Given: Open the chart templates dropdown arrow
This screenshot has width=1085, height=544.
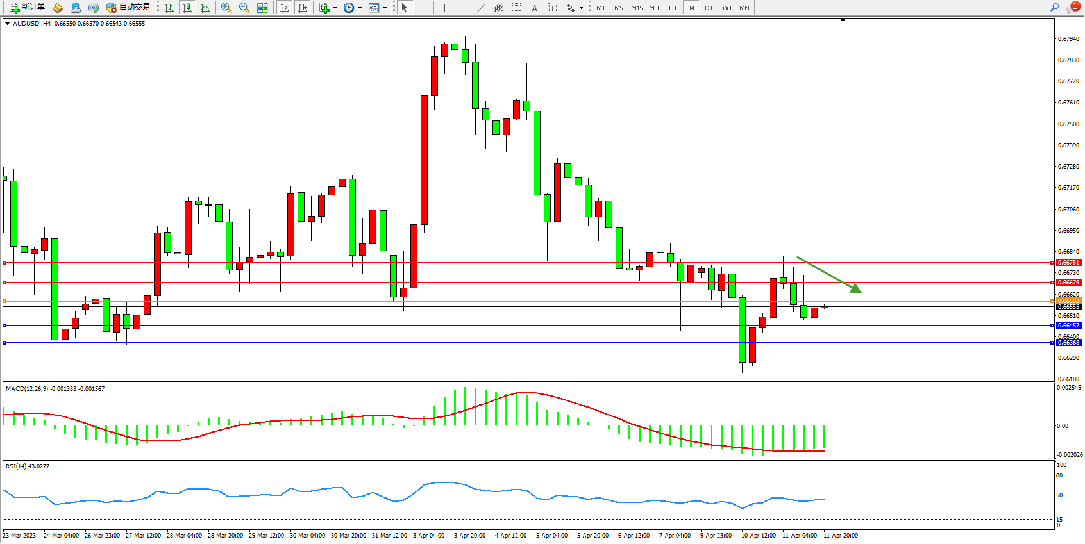Looking at the screenshot, I should [385, 8].
